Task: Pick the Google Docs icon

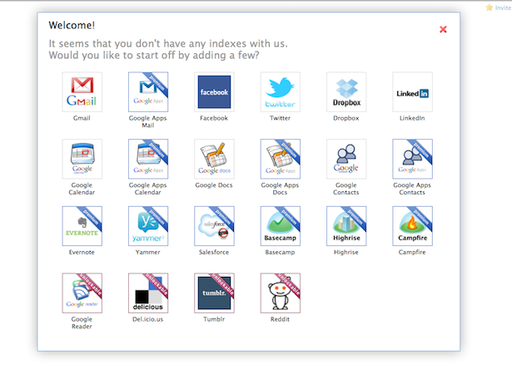Action: pos(214,159)
